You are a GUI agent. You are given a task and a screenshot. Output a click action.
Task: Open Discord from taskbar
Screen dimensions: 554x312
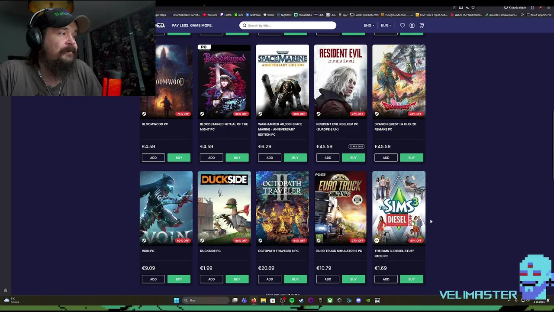tap(358, 300)
